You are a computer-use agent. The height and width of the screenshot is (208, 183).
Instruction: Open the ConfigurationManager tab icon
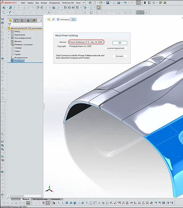click(x=22, y=21)
